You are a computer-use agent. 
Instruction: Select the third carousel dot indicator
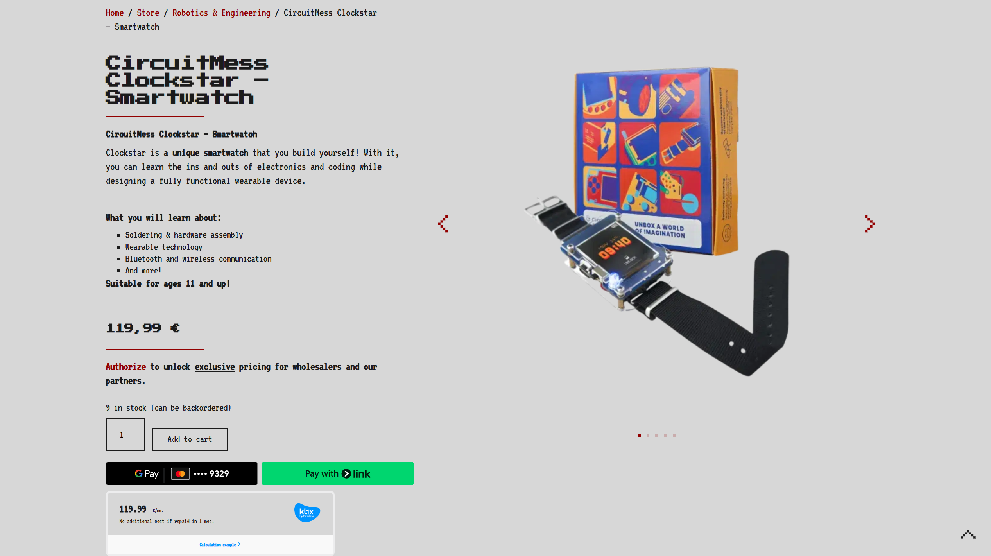[x=657, y=435]
